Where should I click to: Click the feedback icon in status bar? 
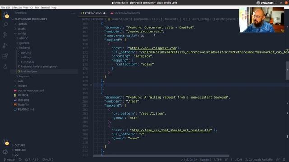coord(278,160)
